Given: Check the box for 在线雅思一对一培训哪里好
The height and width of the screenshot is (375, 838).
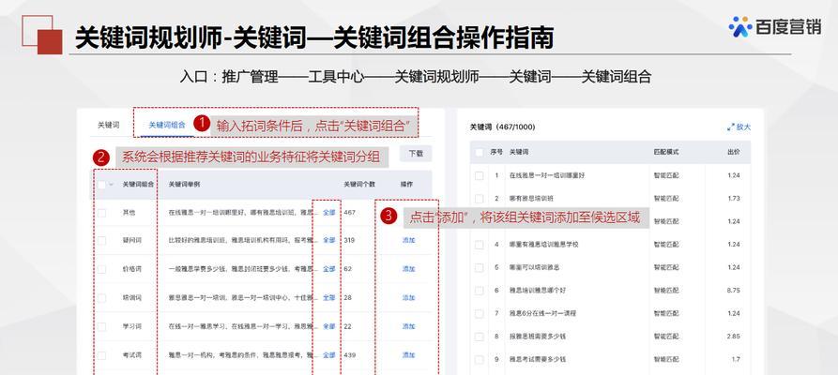Looking at the screenshot, I should click(x=480, y=175).
